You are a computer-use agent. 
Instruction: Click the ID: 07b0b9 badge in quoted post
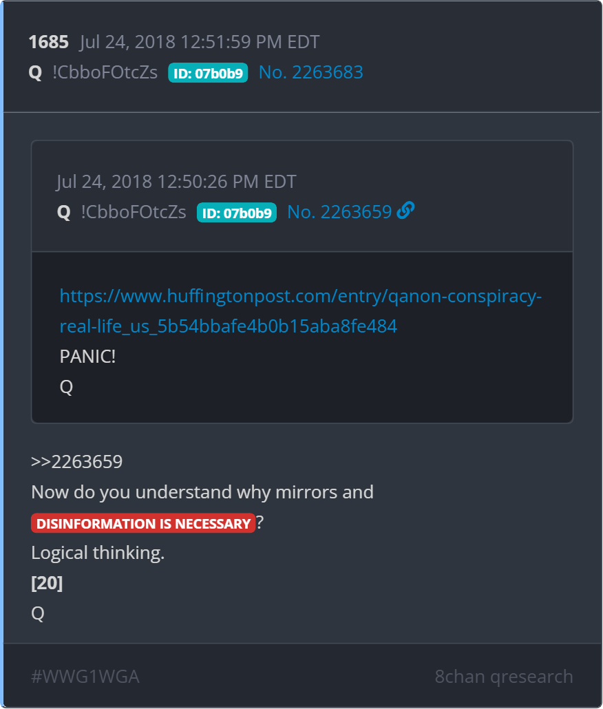coord(236,213)
